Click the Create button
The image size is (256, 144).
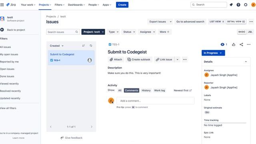pyautogui.click(x=122, y=5)
